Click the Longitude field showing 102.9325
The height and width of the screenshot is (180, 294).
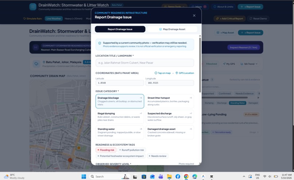pyautogui.click(x=170, y=83)
